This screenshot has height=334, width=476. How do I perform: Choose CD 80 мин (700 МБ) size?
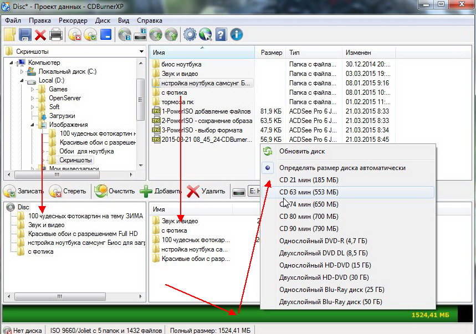(348, 216)
